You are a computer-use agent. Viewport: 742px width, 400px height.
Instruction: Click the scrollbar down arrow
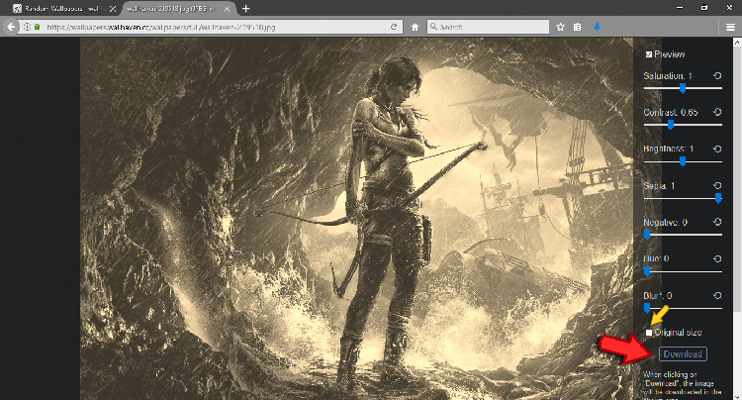[x=737, y=396]
